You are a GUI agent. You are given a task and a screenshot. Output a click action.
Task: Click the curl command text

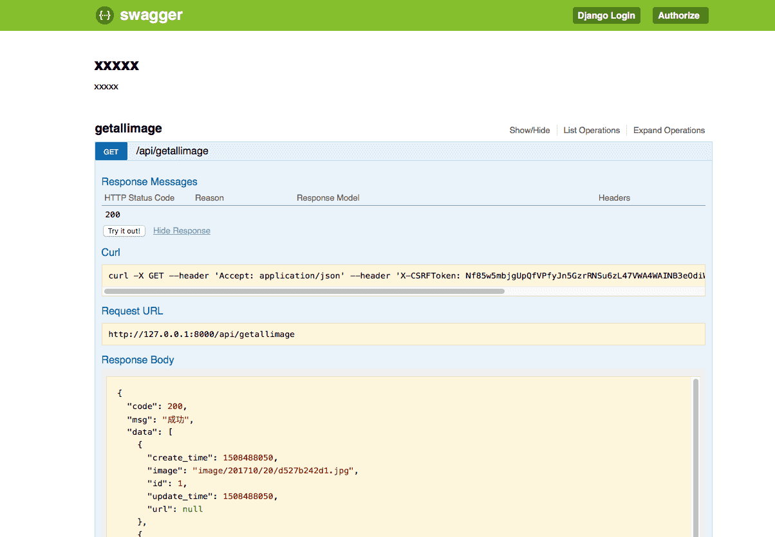point(407,276)
